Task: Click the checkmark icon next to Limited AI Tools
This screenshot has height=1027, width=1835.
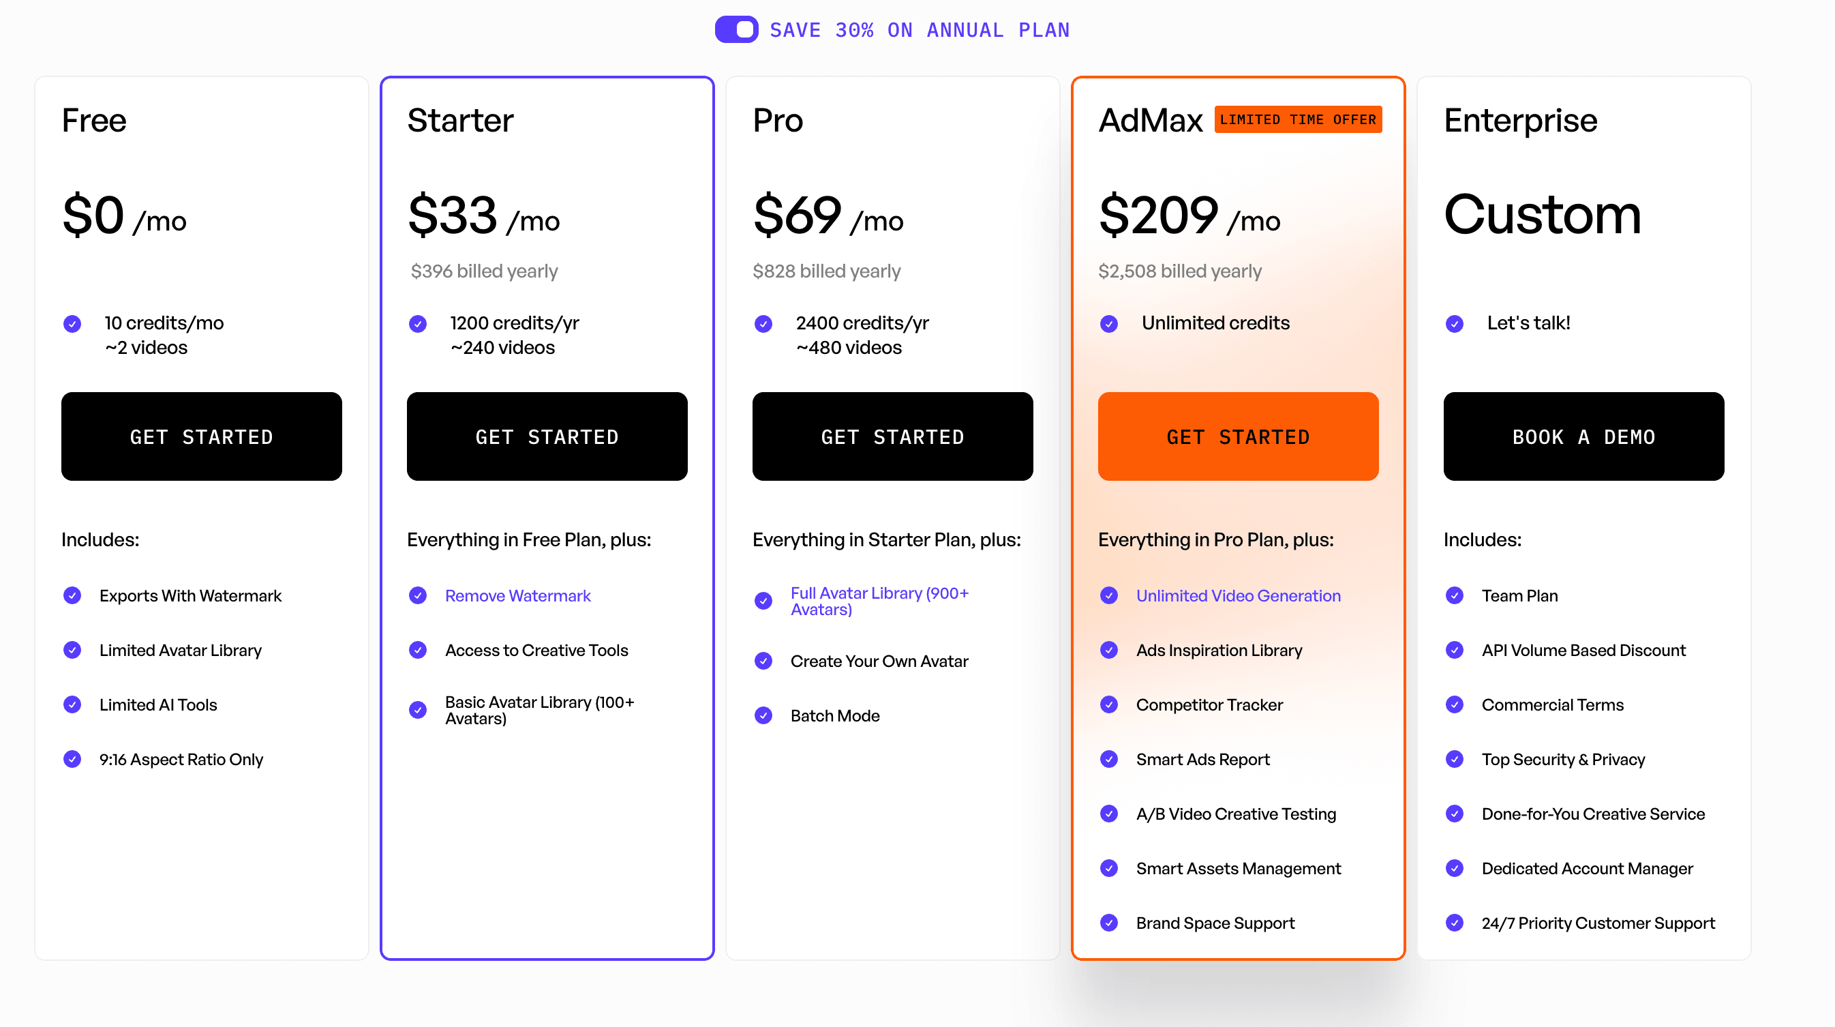Action: (73, 705)
